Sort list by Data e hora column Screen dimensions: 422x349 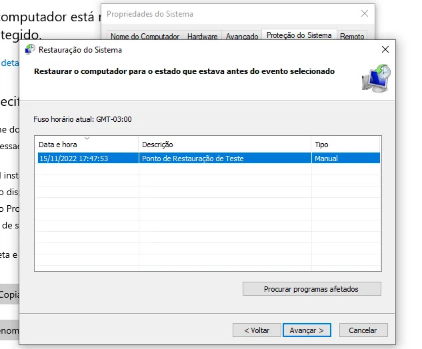(87, 145)
